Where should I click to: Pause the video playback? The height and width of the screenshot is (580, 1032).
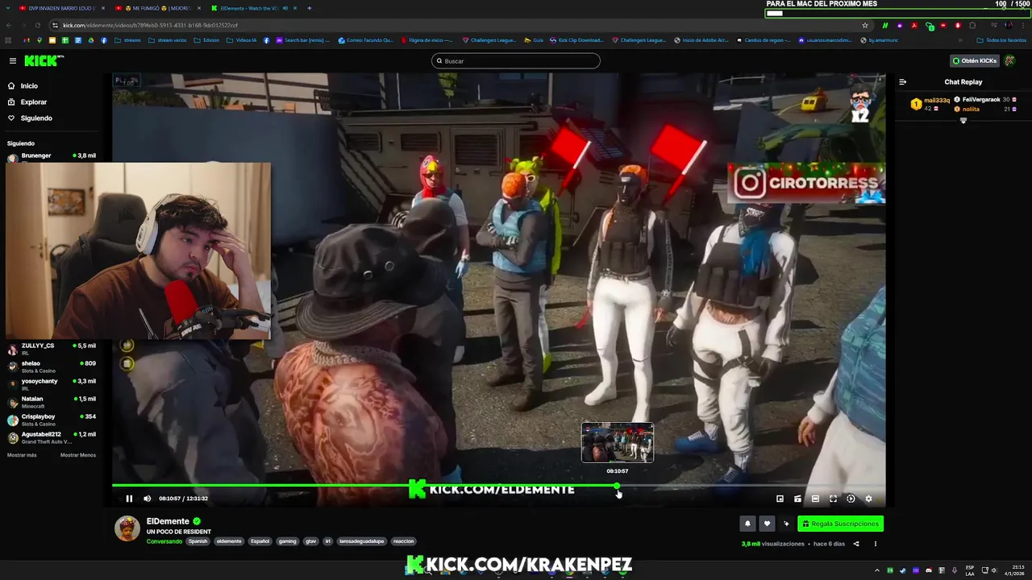click(x=129, y=499)
